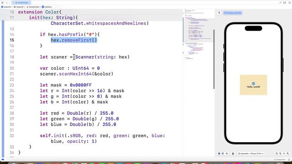
Task: Open the related items grid icon
Action: [x=2, y=3]
